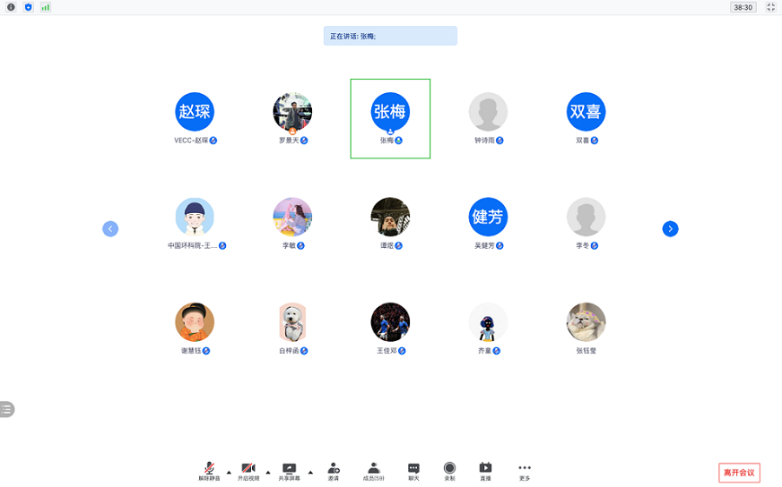Open the More (更多) options menu
The width and height of the screenshot is (782, 487).
524,470
